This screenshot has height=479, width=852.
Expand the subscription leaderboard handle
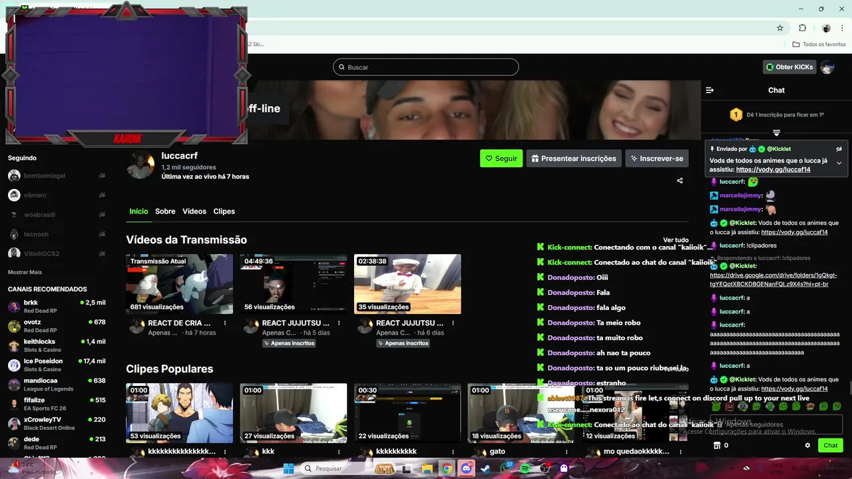tap(776, 133)
